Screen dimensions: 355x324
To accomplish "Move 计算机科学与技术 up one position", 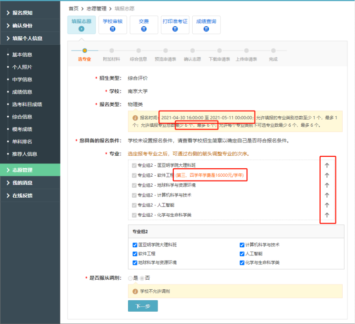I will point(327,195).
